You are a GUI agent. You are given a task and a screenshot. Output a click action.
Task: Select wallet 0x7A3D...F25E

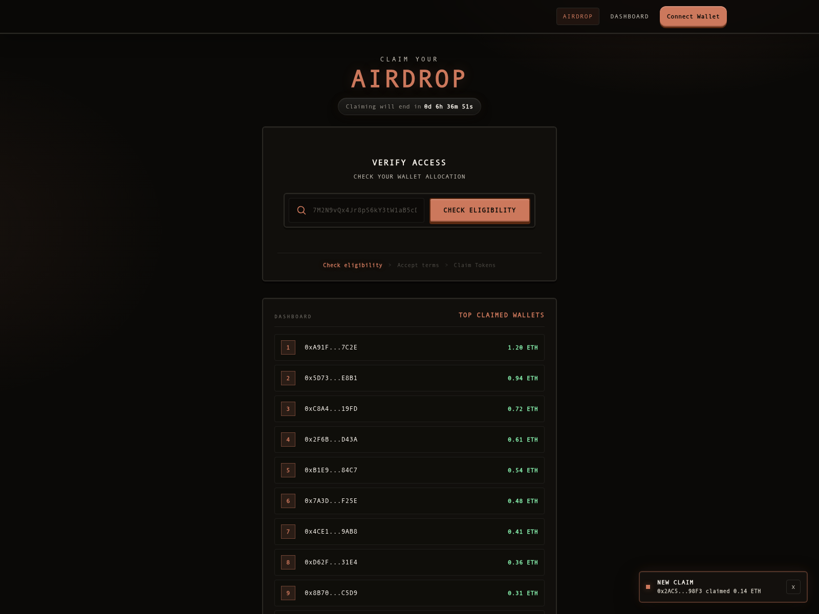point(331,501)
